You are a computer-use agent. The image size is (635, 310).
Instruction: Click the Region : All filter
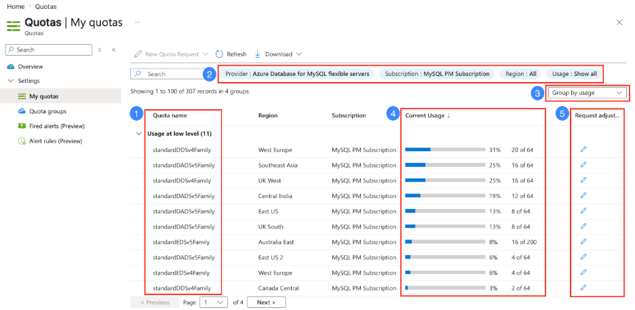coord(520,74)
